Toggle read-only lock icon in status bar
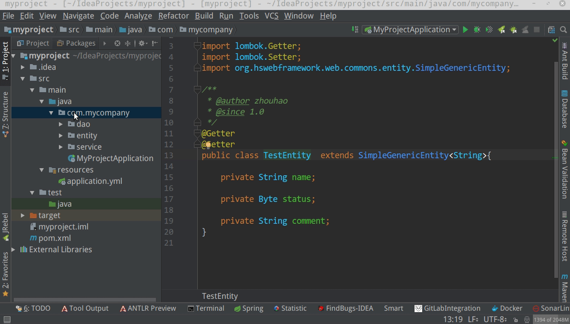570x324 pixels. click(x=515, y=320)
